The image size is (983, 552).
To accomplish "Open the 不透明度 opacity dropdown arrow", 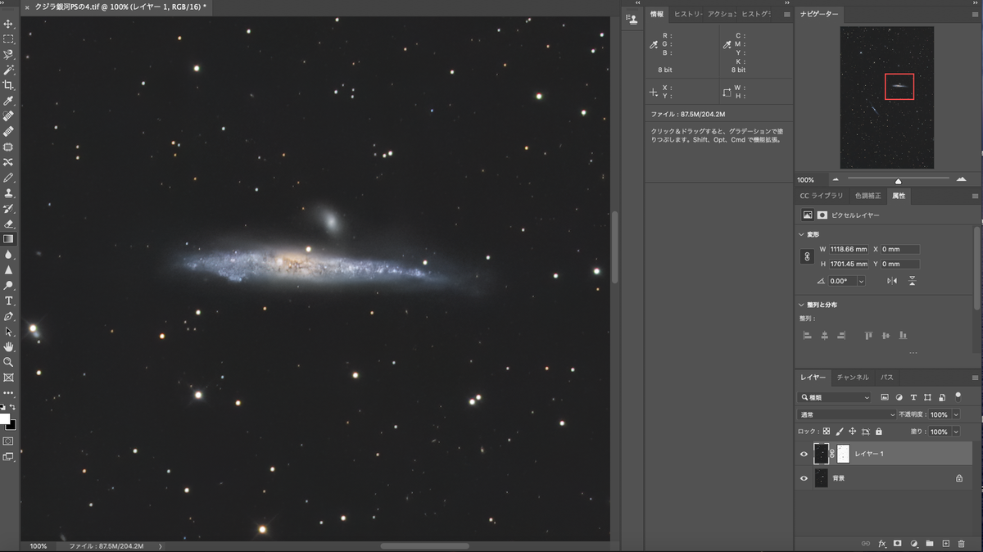I will pos(956,414).
